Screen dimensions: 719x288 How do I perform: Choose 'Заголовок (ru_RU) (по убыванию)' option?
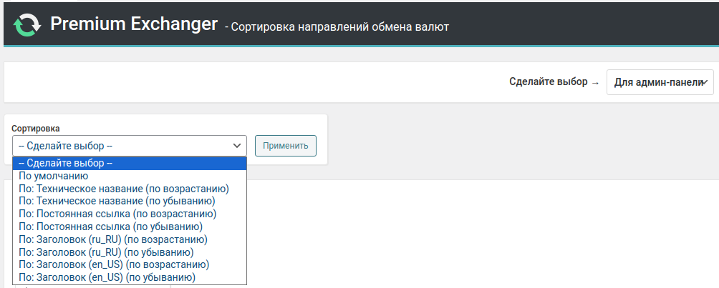(x=130, y=252)
